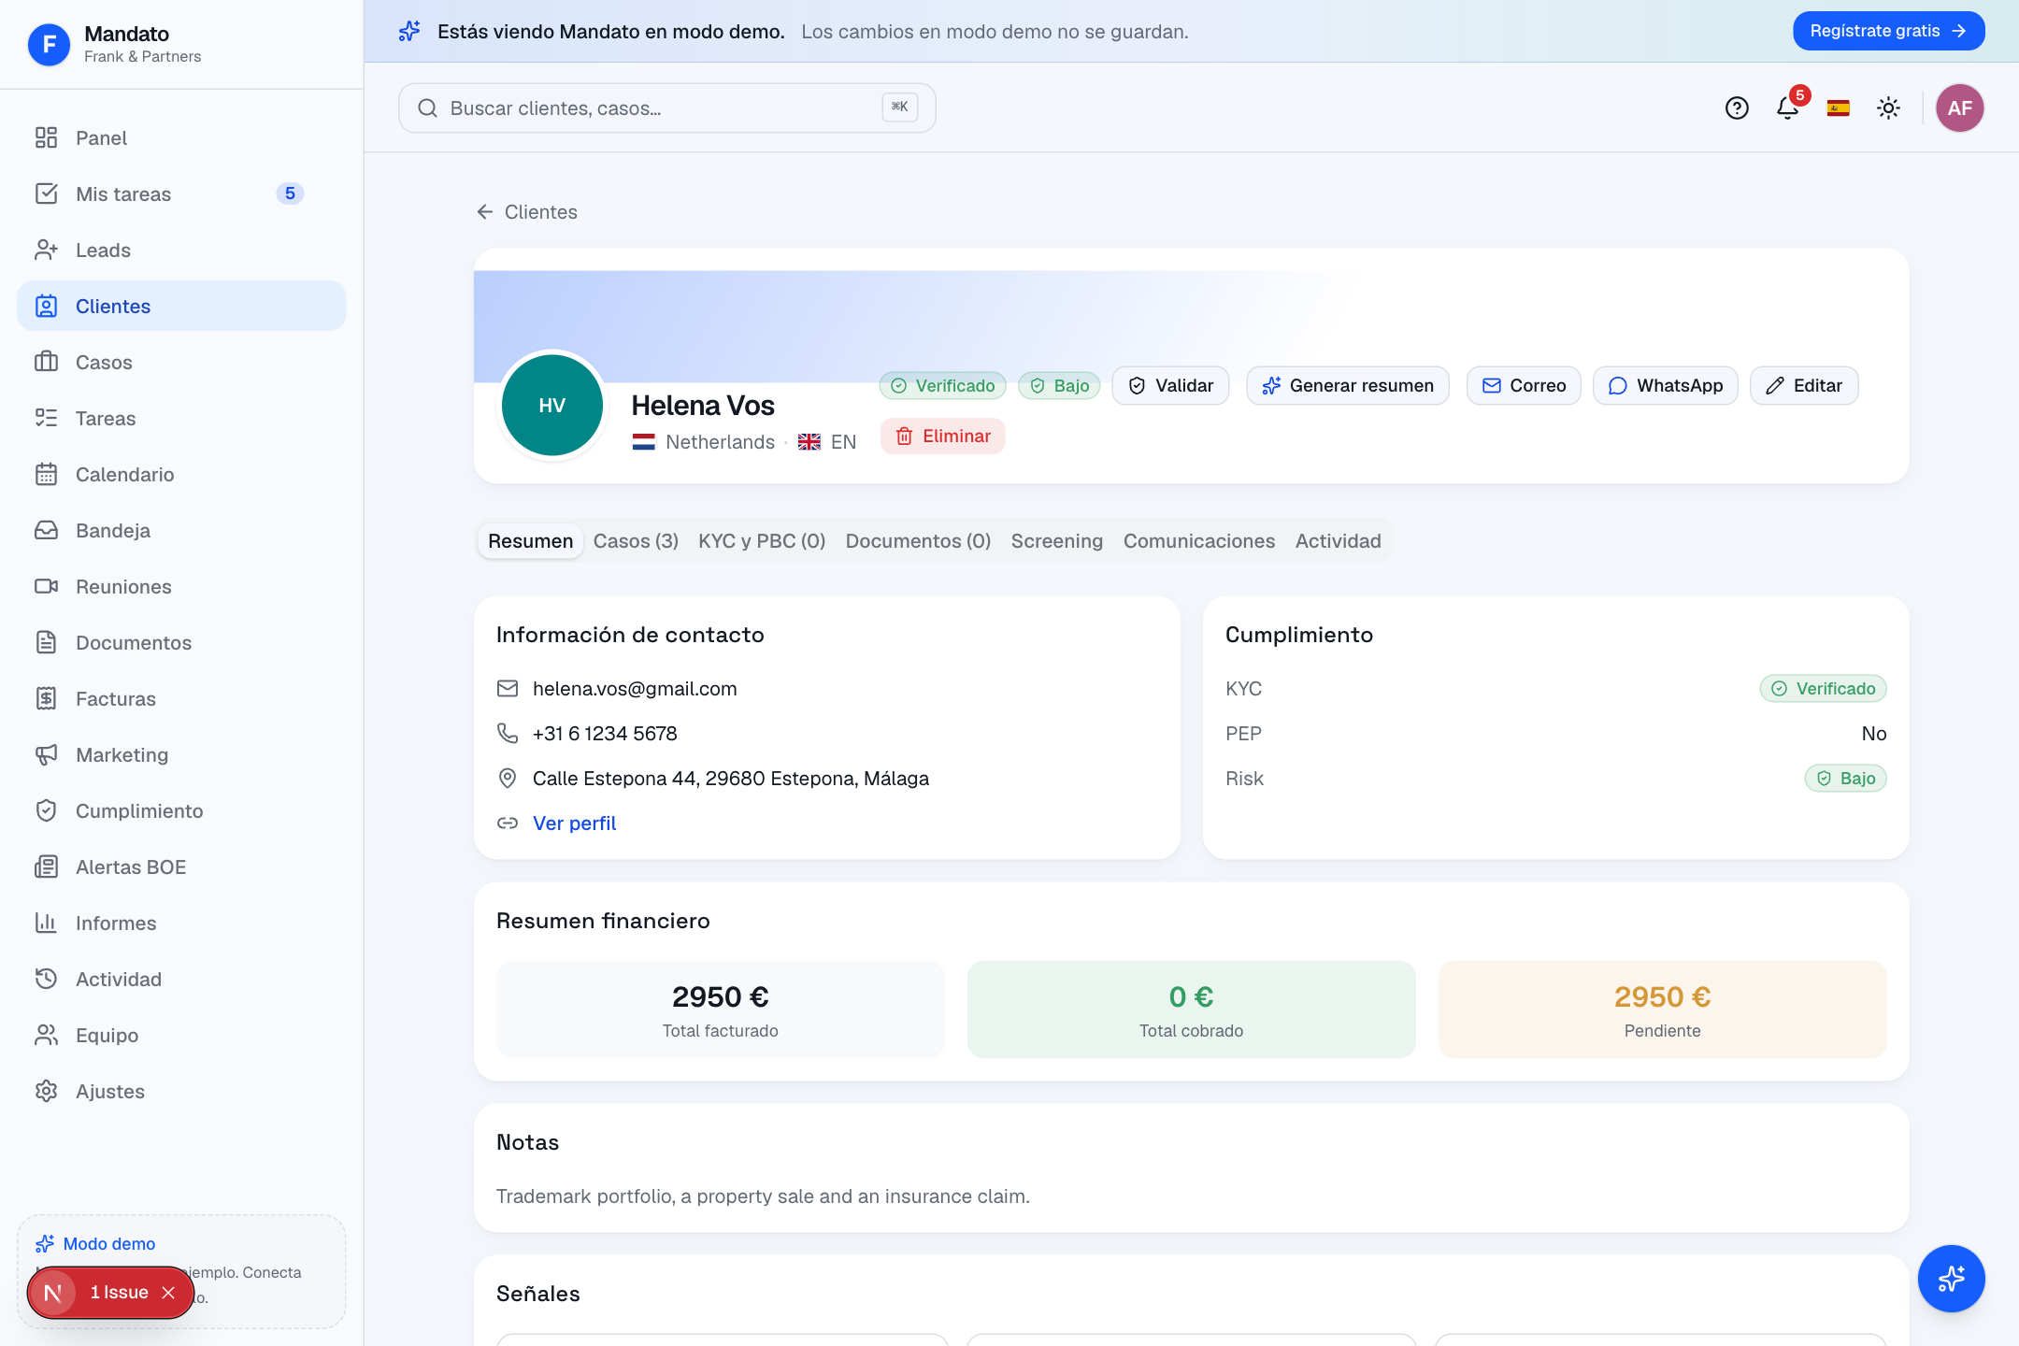Switch to Comunicaciones tab

[x=1198, y=541]
